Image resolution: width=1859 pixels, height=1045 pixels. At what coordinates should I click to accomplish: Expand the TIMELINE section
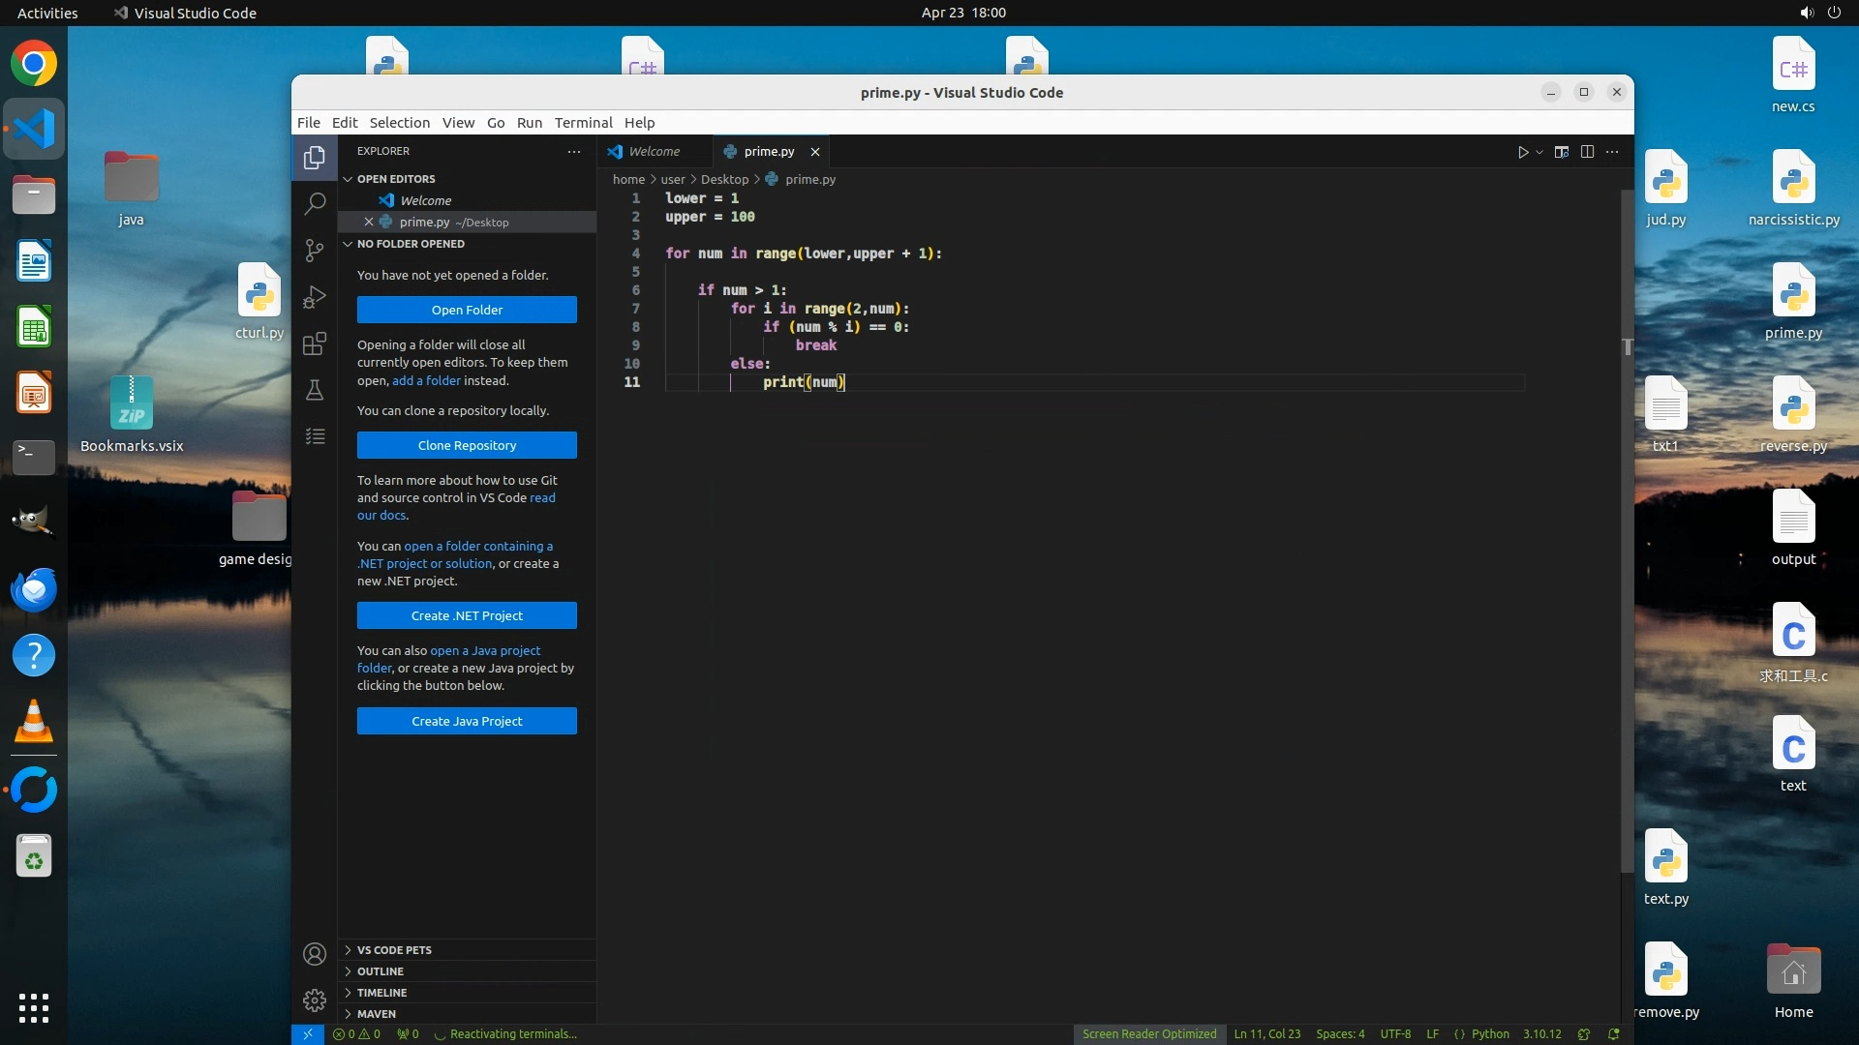pyautogui.click(x=381, y=993)
